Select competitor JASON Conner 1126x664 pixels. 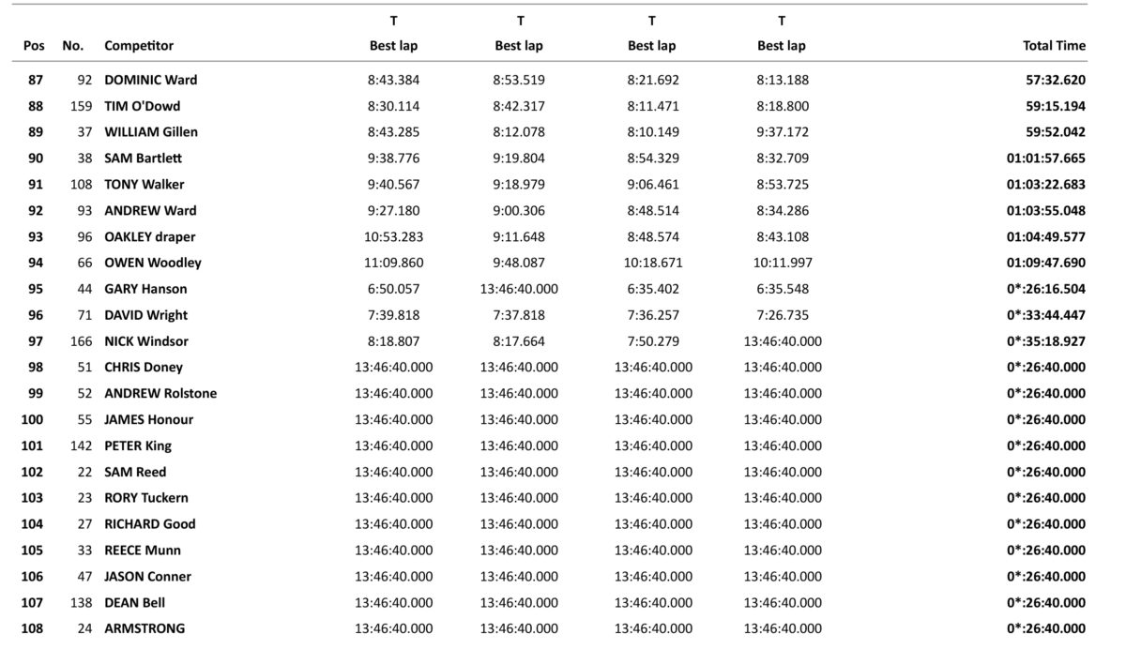(x=147, y=577)
